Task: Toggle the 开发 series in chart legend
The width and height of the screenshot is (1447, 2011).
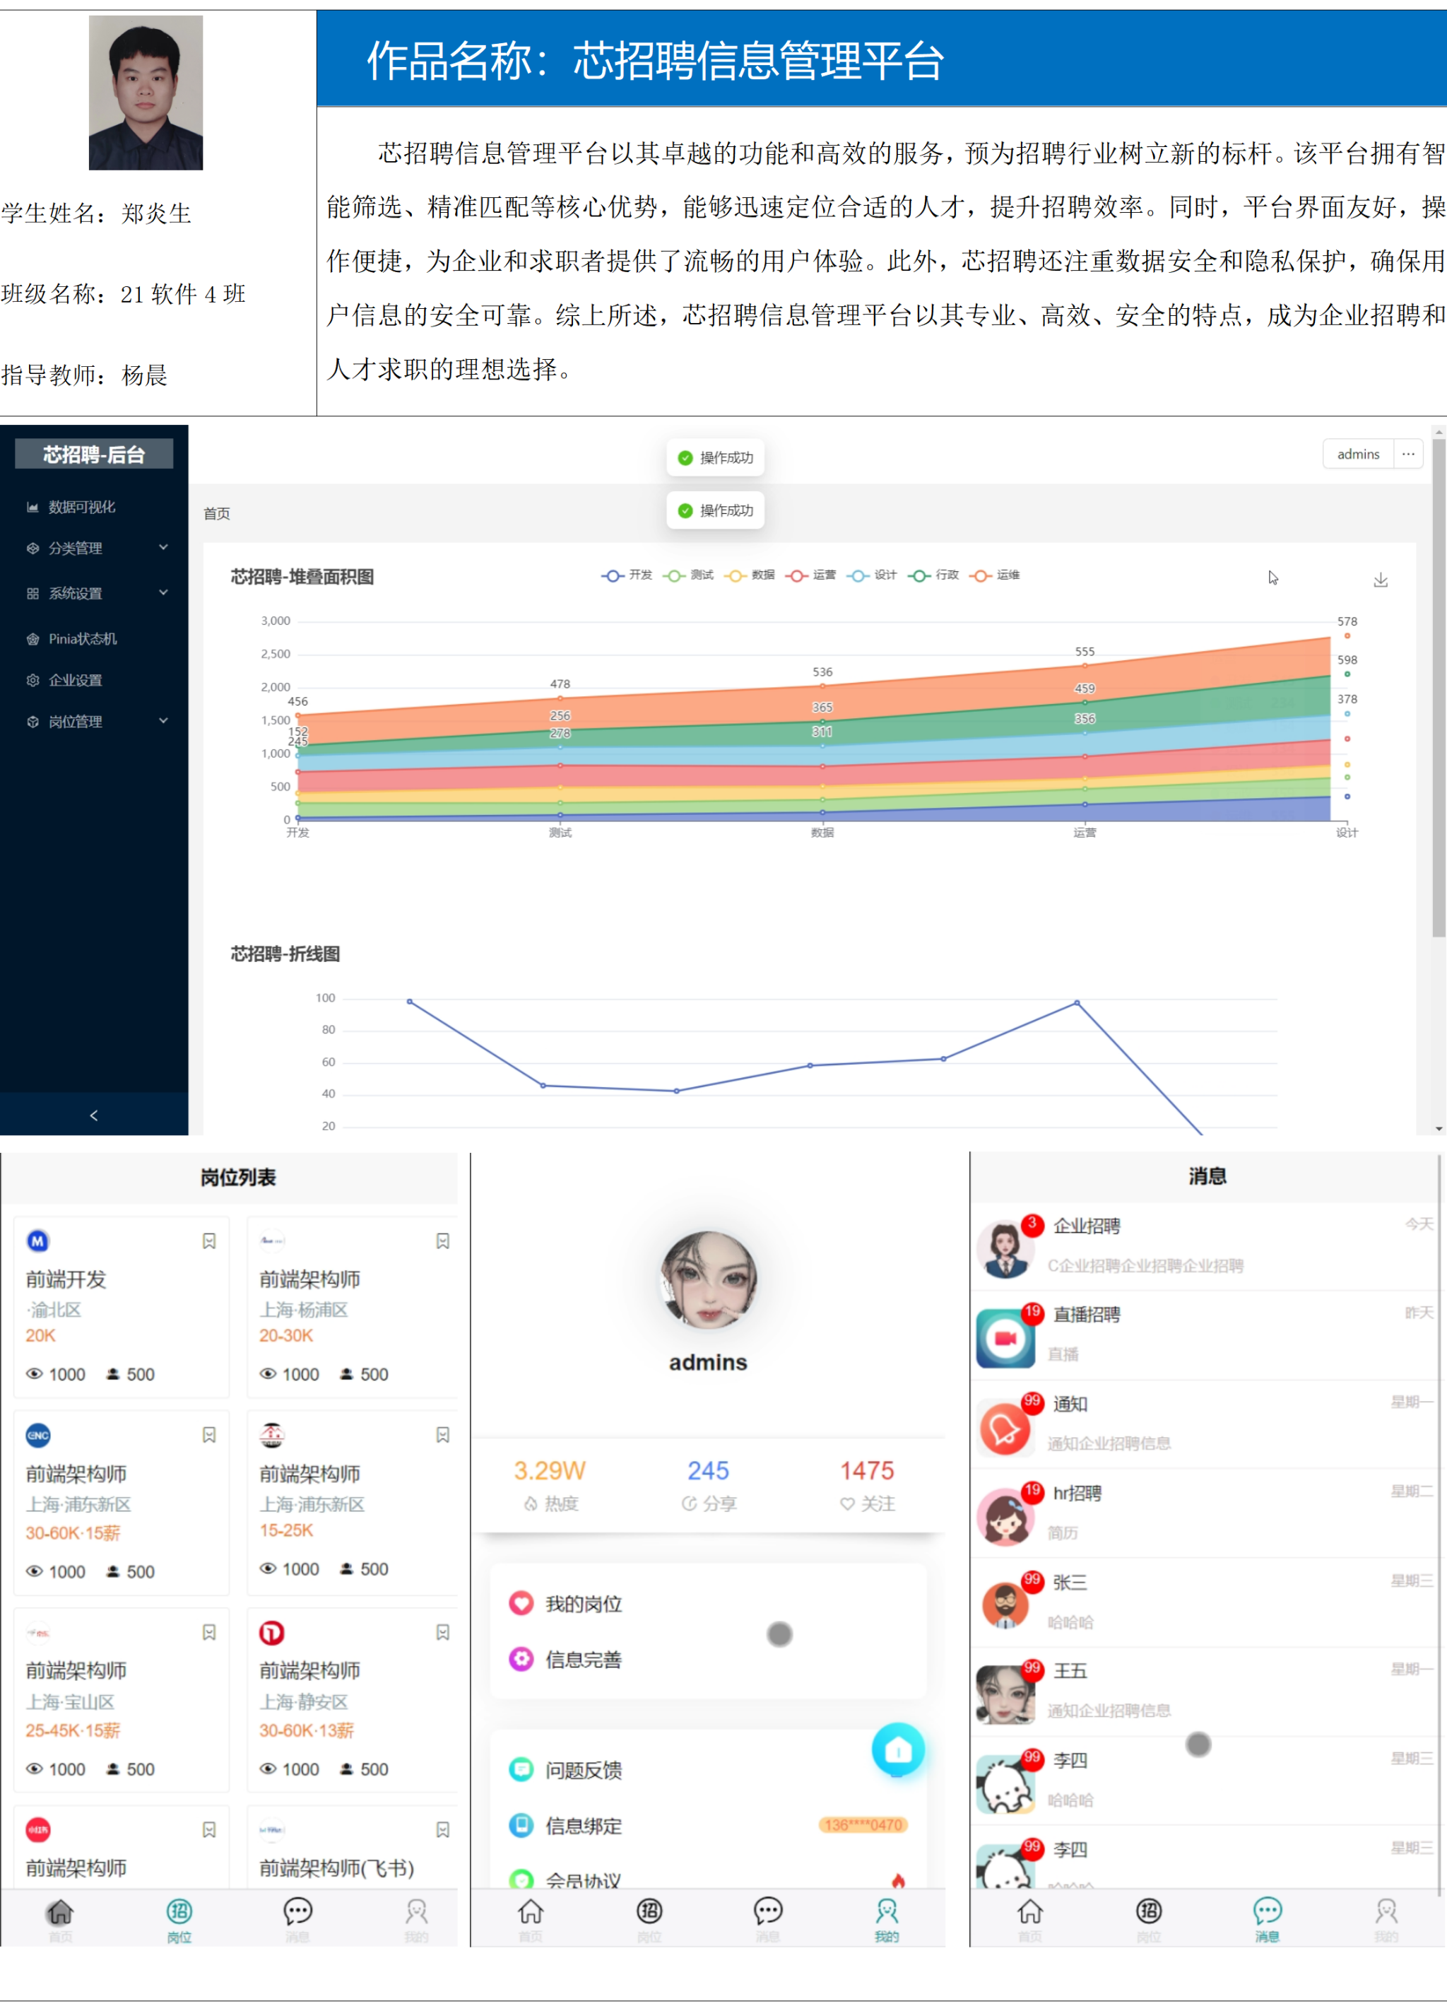Action: coord(627,575)
